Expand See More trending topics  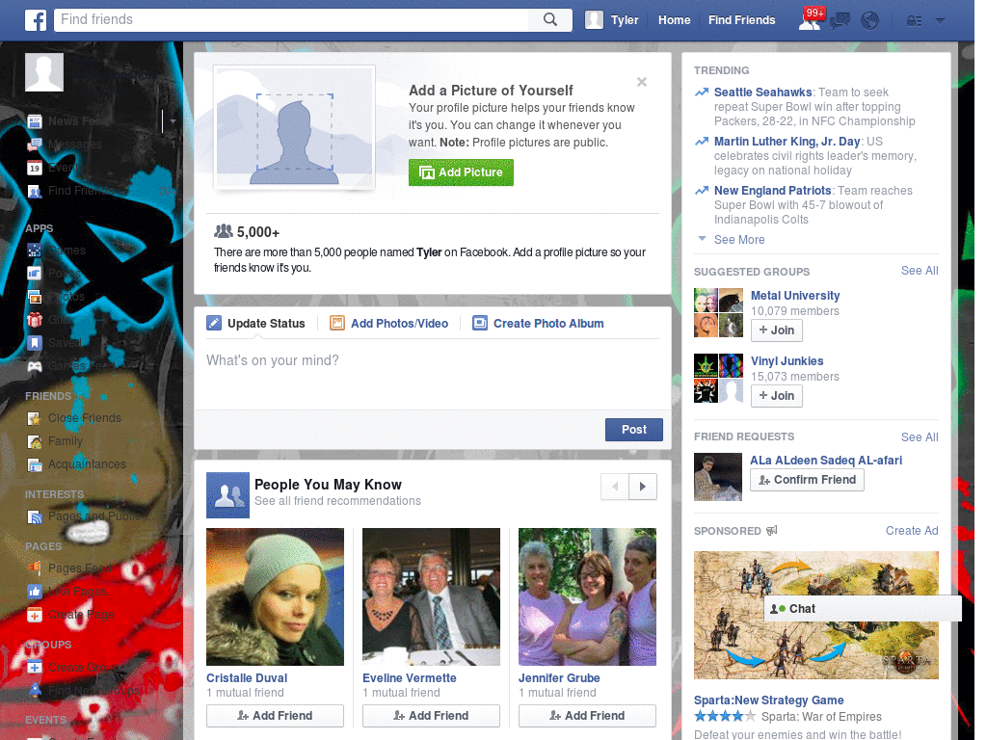click(x=739, y=240)
